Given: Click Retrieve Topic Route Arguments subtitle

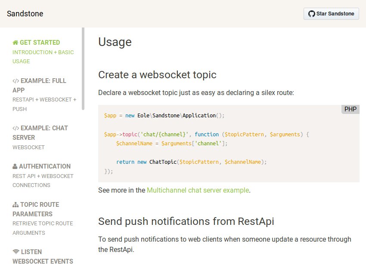Looking at the screenshot, I should point(43,228).
